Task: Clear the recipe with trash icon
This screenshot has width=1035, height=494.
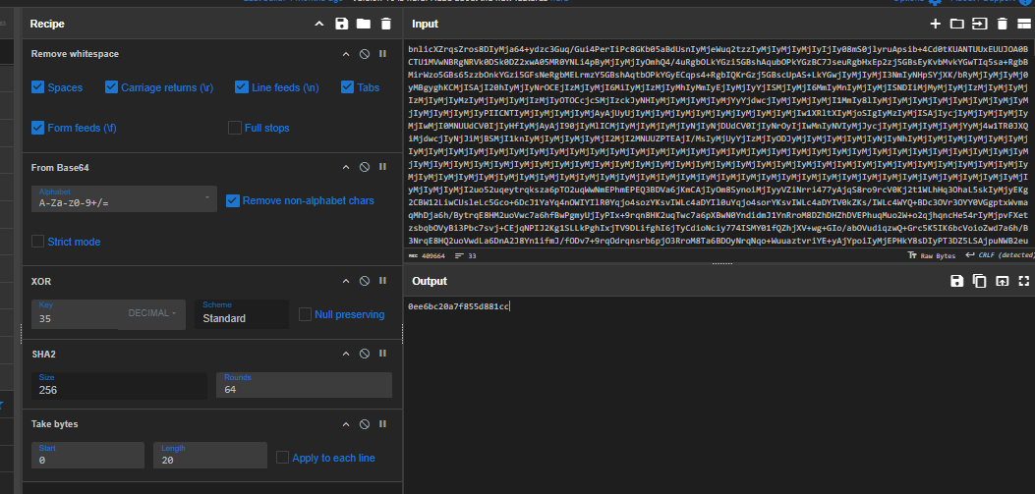Action: [x=384, y=24]
